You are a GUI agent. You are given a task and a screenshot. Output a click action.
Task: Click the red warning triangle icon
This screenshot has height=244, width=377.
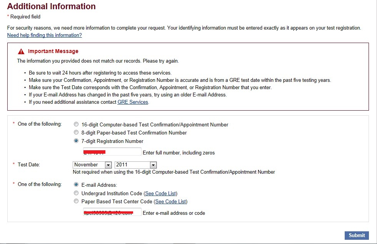(21, 51)
